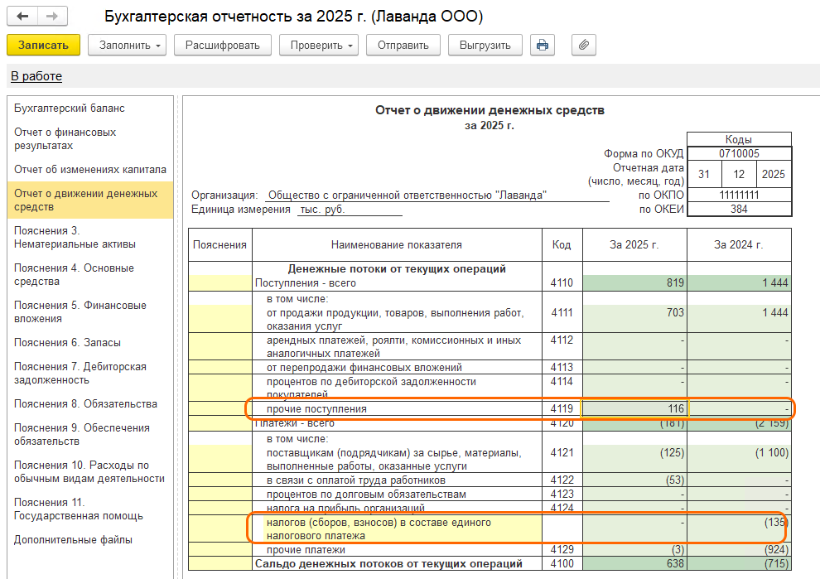Click the printer icon button

543,45
